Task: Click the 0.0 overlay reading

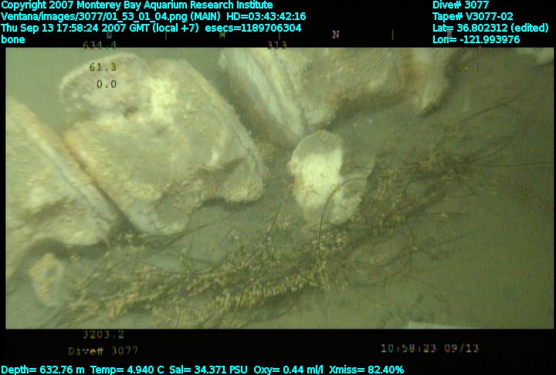Action: pos(106,84)
